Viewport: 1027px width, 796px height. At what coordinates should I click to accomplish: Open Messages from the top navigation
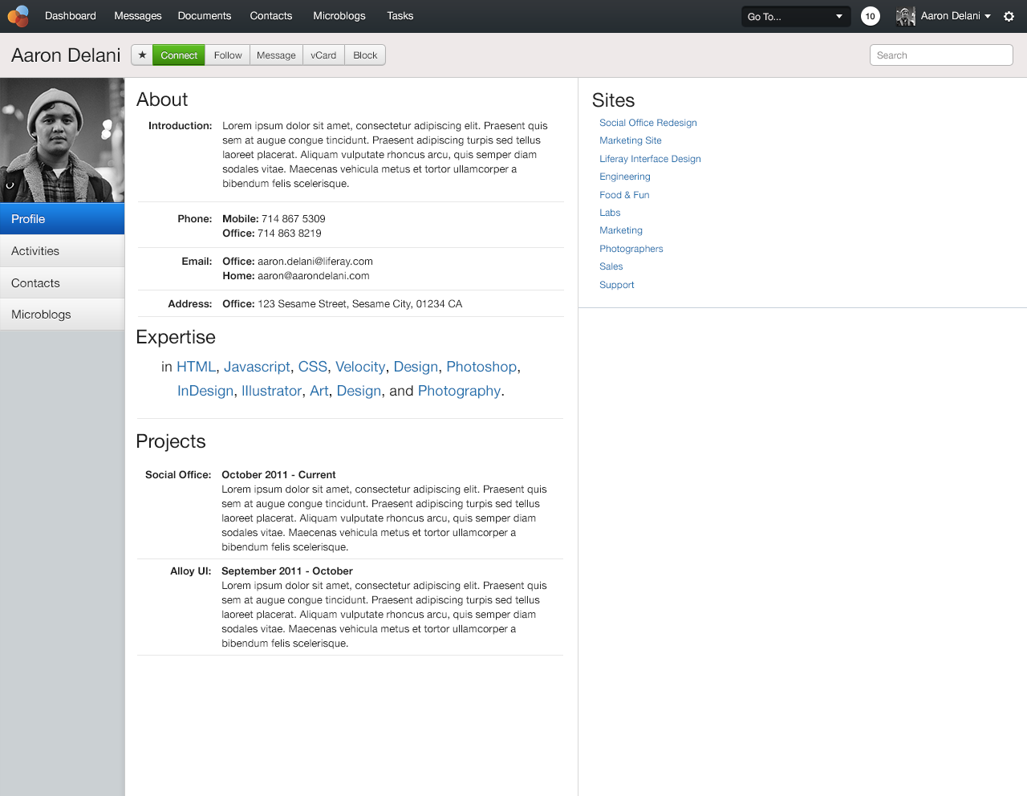137,16
